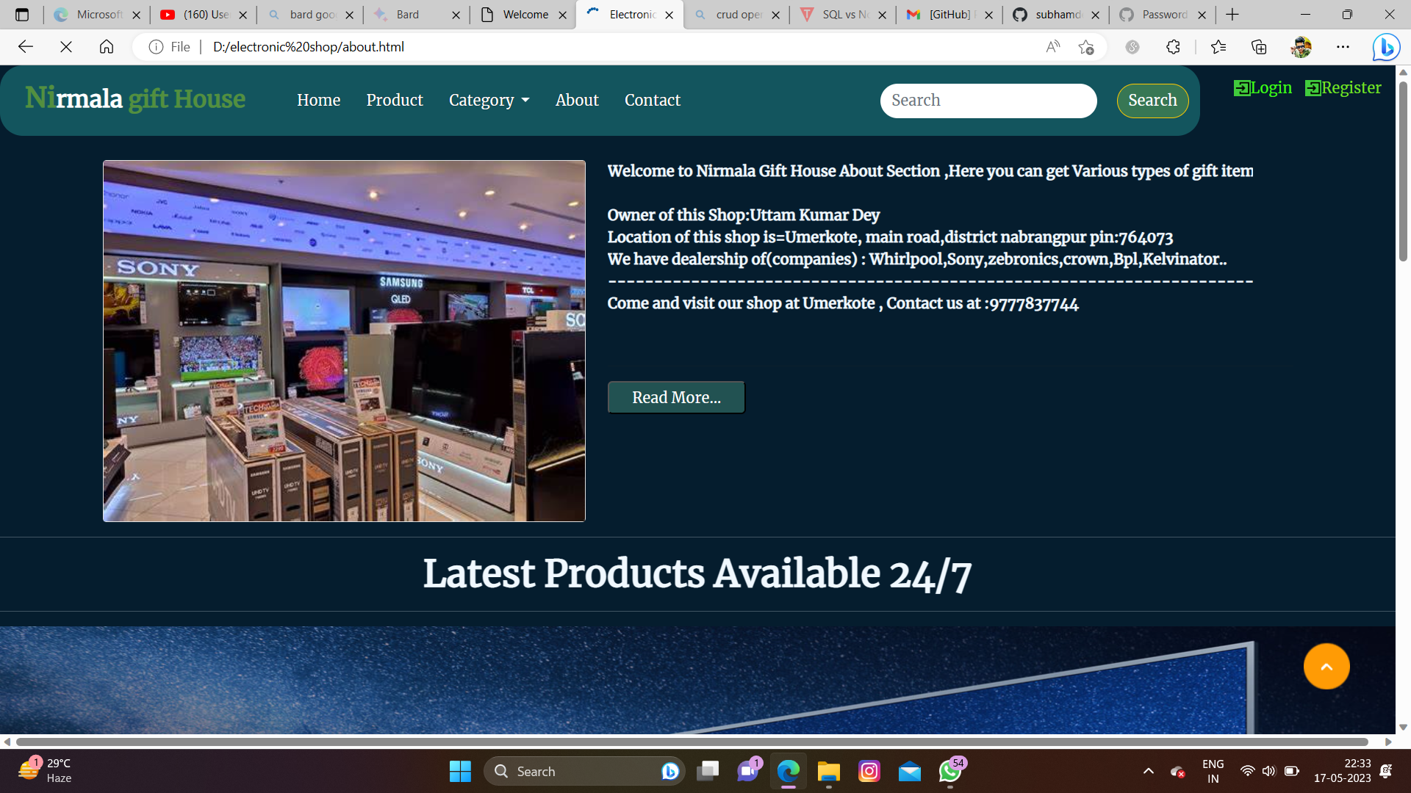This screenshot has height=793, width=1411.
Task: Add this page to favorites star
Action: click(1087, 47)
